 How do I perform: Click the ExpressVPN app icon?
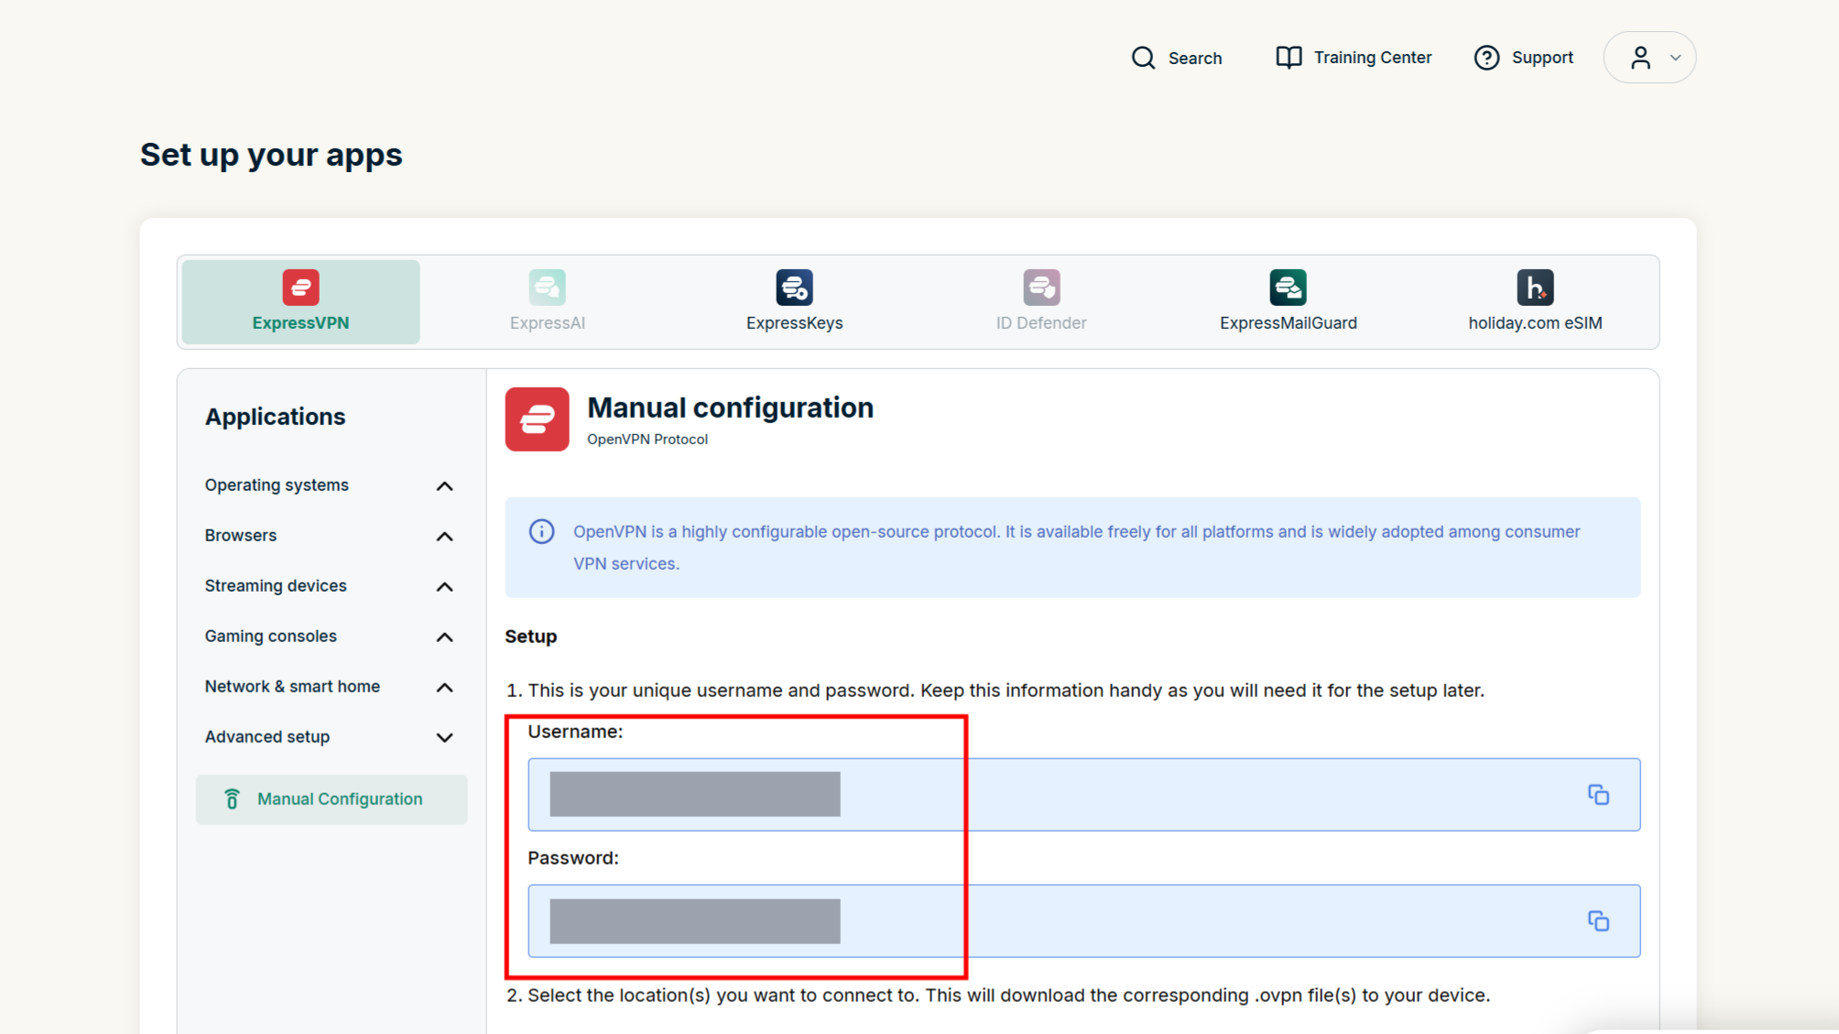pyautogui.click(x=300, y=288)
